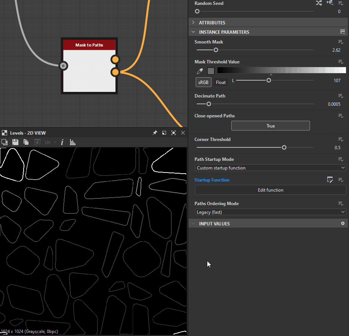Click the histogram icon in the 2D view toolbar
The image size is (349, 336).
point(72,142)
